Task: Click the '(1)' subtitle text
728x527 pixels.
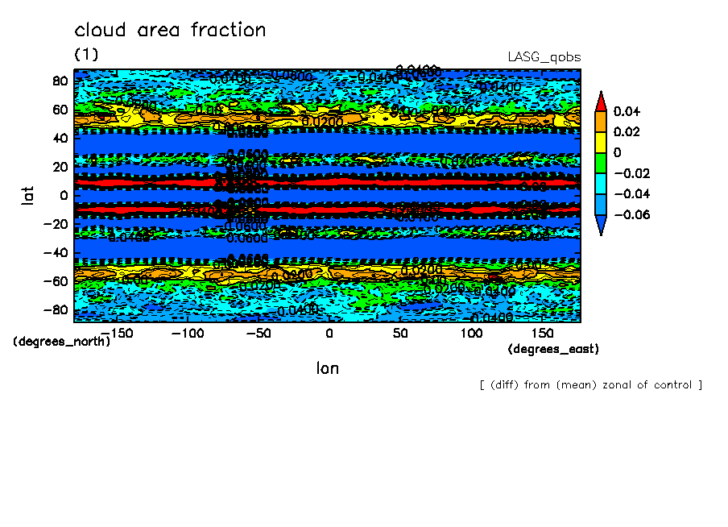Action: pos(86,54)
